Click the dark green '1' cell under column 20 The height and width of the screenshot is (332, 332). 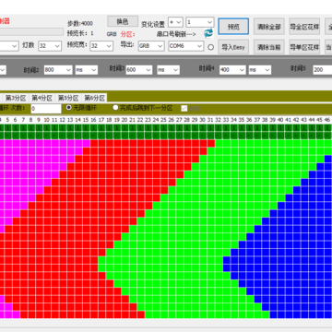[125, 128]
